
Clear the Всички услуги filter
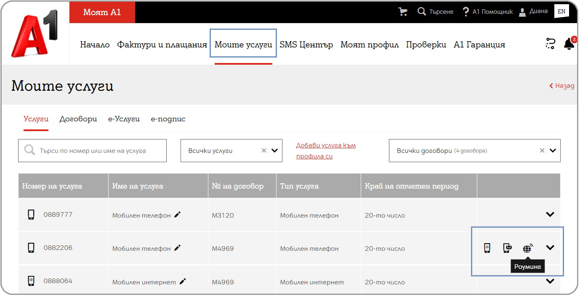coord(264,150)
